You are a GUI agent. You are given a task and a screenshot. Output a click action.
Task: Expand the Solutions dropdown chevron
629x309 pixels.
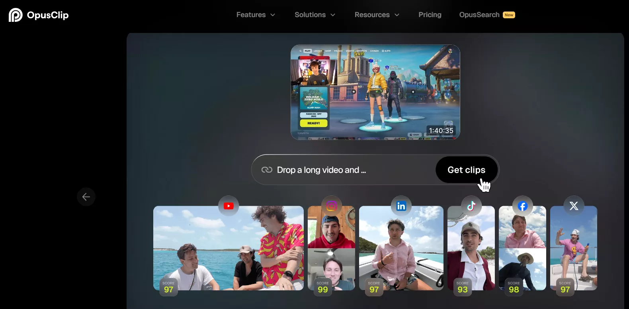[x=333, y=15]
